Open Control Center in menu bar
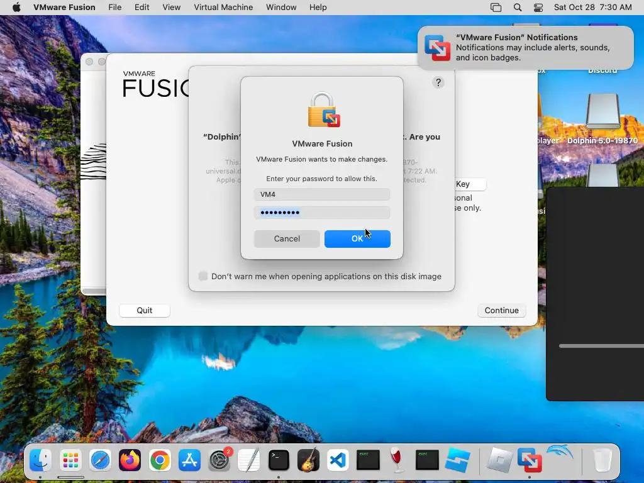Image resolution: width=644 pixels, height=483 pixels. [x=538, y=8]
